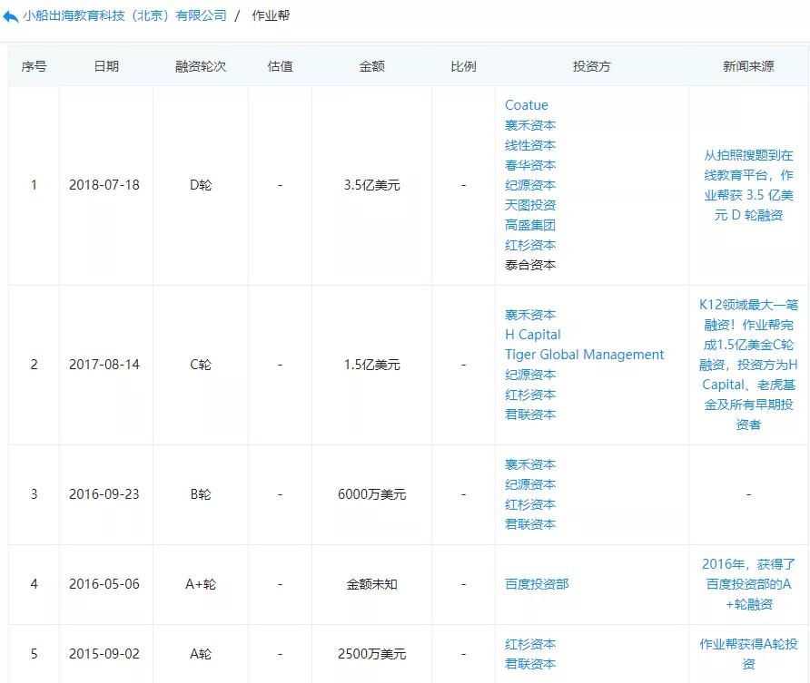Open 春华资本 investor link
The width and height of the screenshot is (810, 683).
tap(530, 165)
